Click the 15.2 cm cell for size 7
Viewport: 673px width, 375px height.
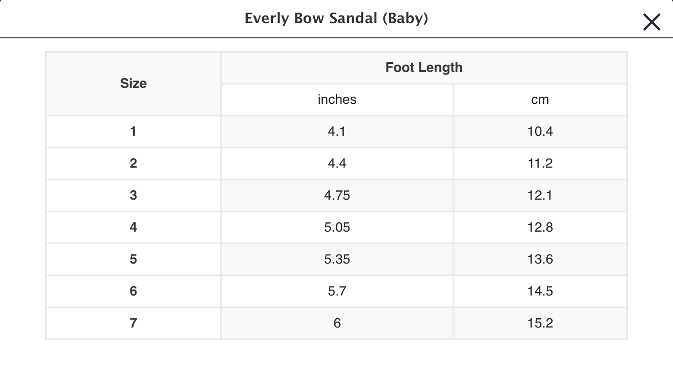[540, 323]
